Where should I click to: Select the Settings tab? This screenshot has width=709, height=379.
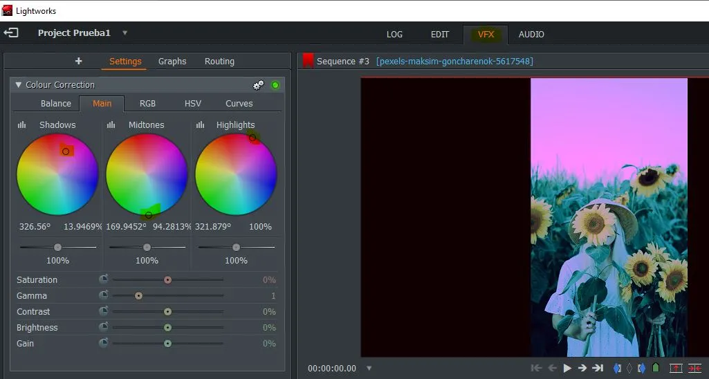point(125,62)
